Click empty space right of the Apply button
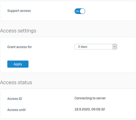The height and width of the screenshot is (120, 136). pyautogui.click(x=78, y=64)
